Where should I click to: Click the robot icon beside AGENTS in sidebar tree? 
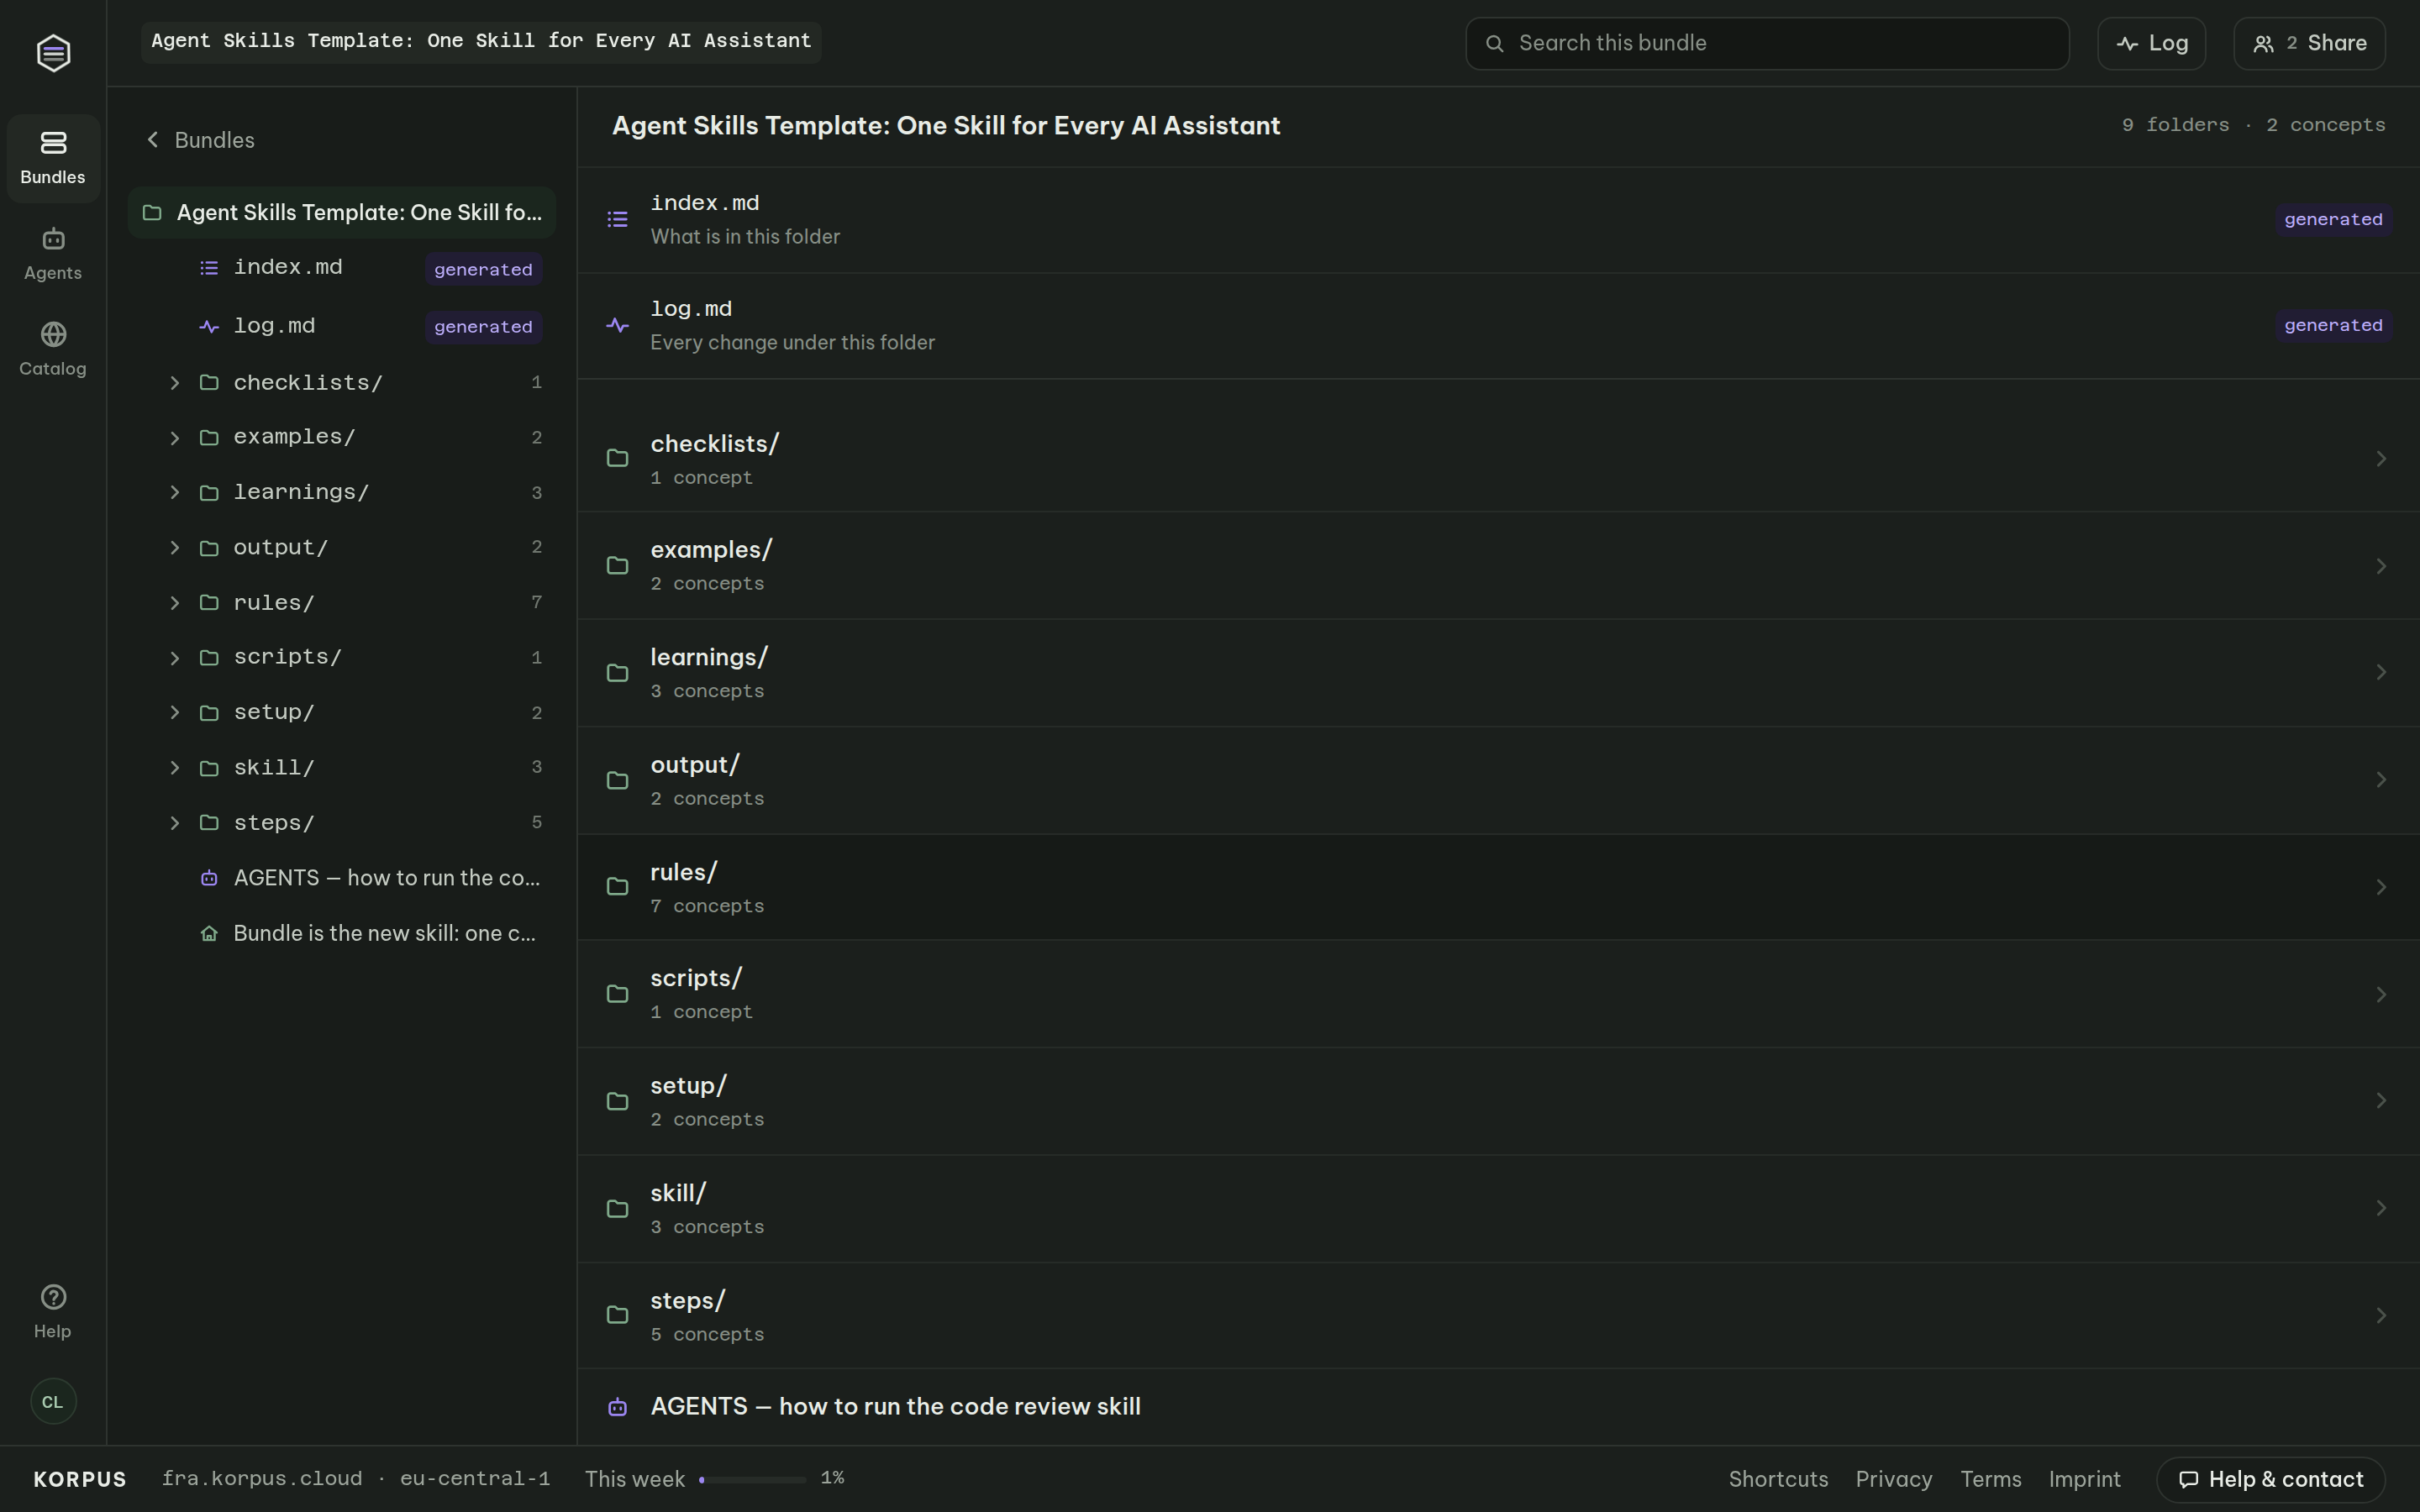209,878
